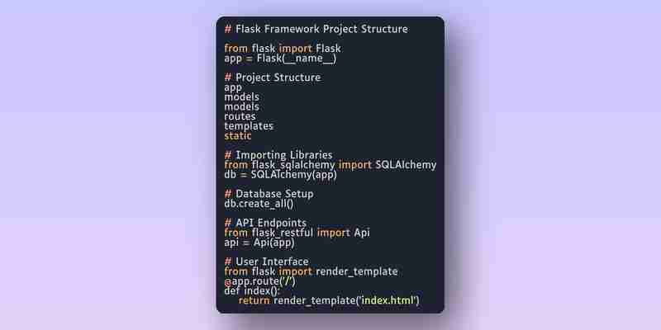Click the 'api = Api(app)' line
The height and width of the screenshot is (330, 661).
(x=259, y=243)
